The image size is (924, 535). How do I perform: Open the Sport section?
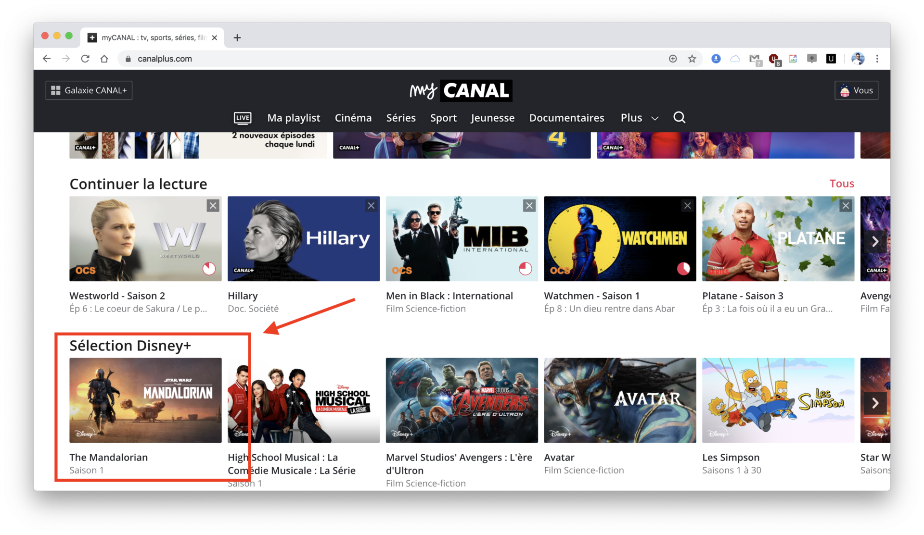[x=443, y=118]
